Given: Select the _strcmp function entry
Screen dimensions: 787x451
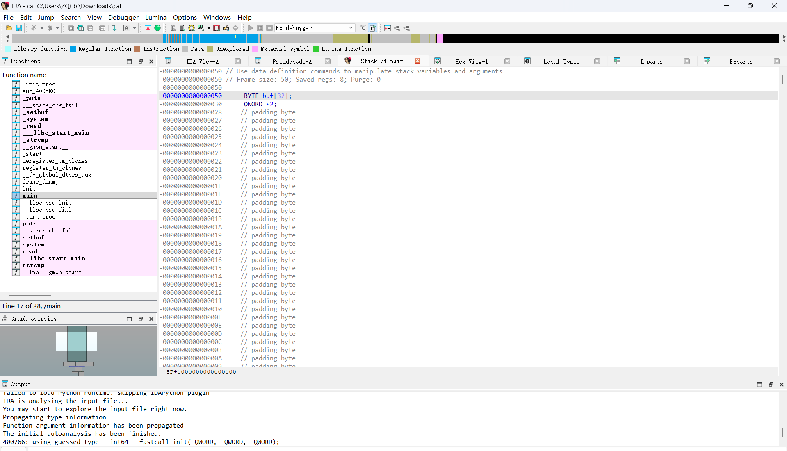Looking at the screenshot, I should (84, 140).
